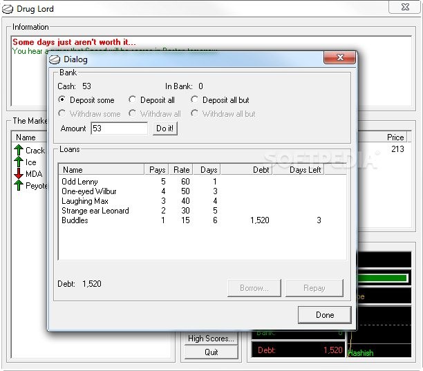Select Crack in the market list
This screenshot has height=371, width=423.
click(35, 150)
